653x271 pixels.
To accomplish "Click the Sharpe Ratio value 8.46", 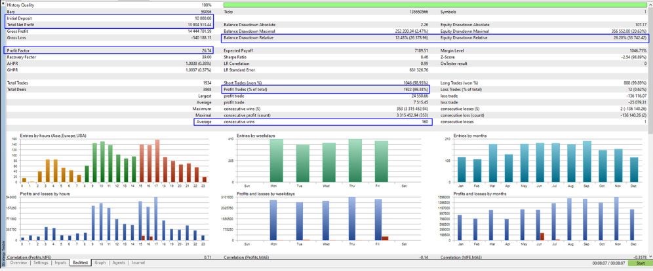I will [x=425, y=57].
